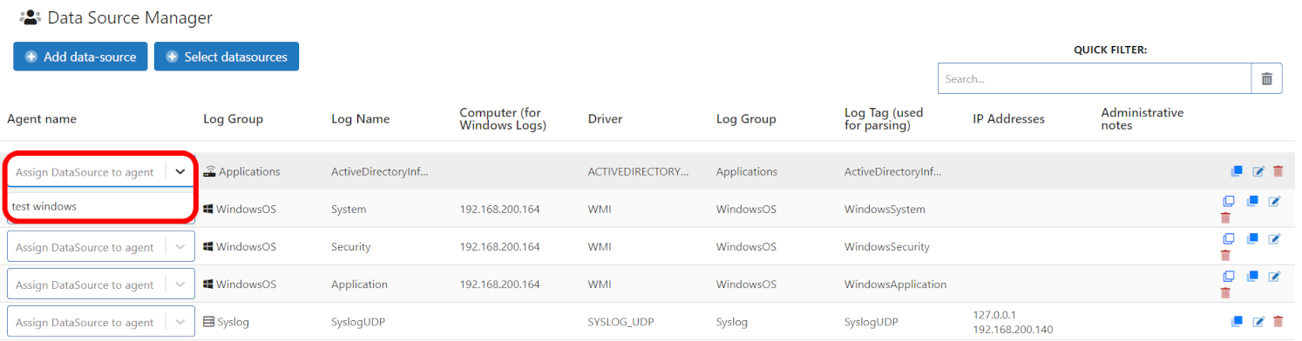Open agent dropdown for Application log row
The width and height of the screenshot is (1302, 341).
tap(180, 284)
